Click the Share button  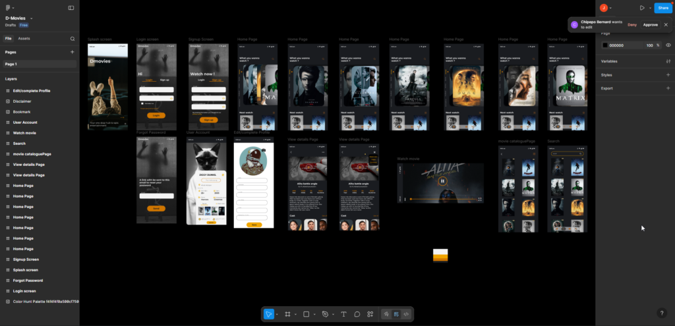point(663,8)
